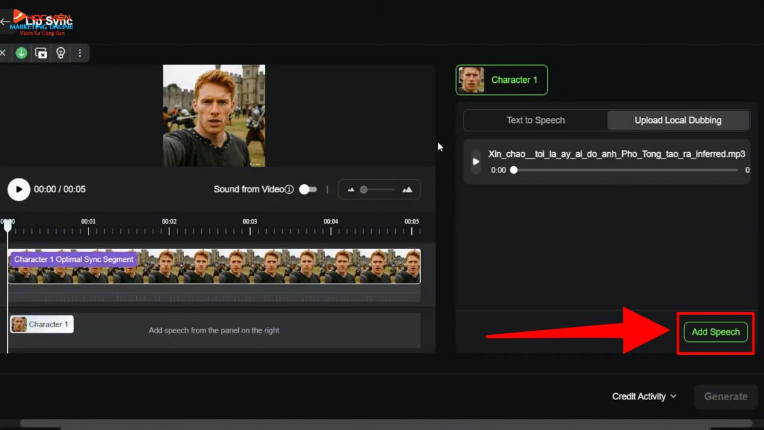
Task: Play the video preview
Action: pos(19,189)
